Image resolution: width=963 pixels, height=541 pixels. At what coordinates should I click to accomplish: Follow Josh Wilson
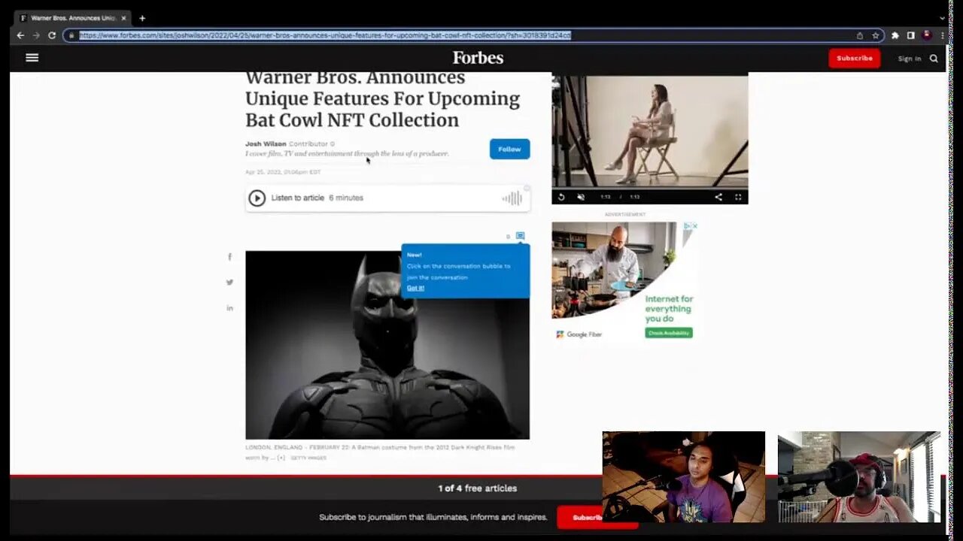pos(509,149)
